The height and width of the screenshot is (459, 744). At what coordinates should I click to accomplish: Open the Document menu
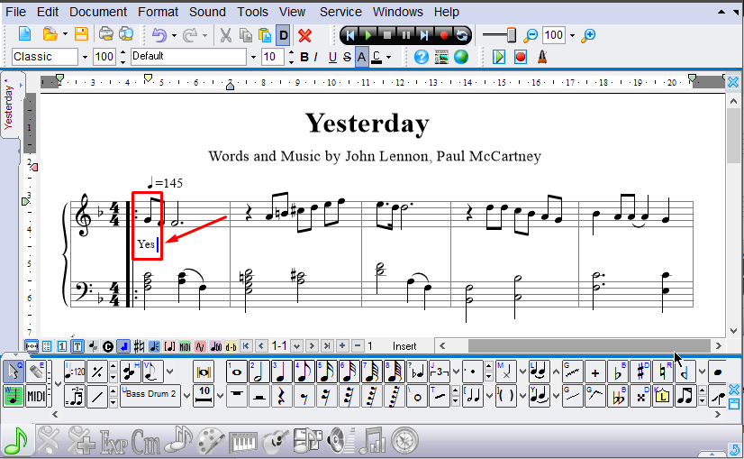(x=98, y=12)
